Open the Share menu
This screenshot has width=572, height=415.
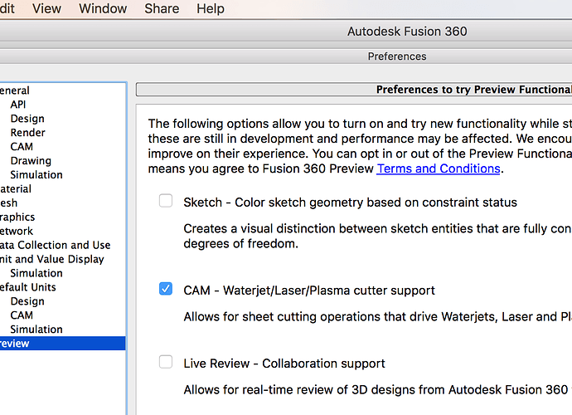tap(161, 8)
